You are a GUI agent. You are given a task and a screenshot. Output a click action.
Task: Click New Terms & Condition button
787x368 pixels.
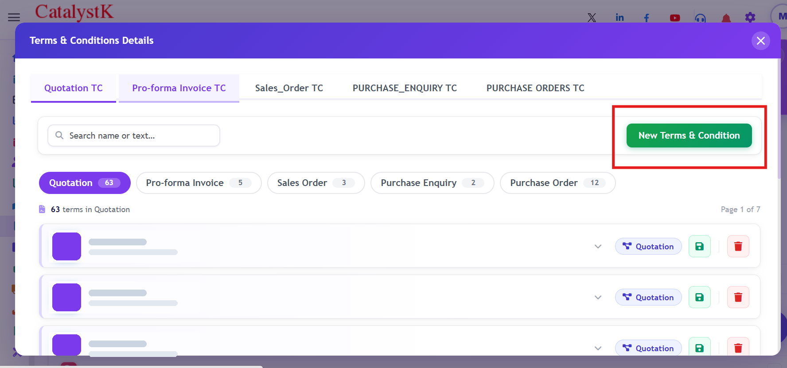pyautogui.click(x=689, y=136)
